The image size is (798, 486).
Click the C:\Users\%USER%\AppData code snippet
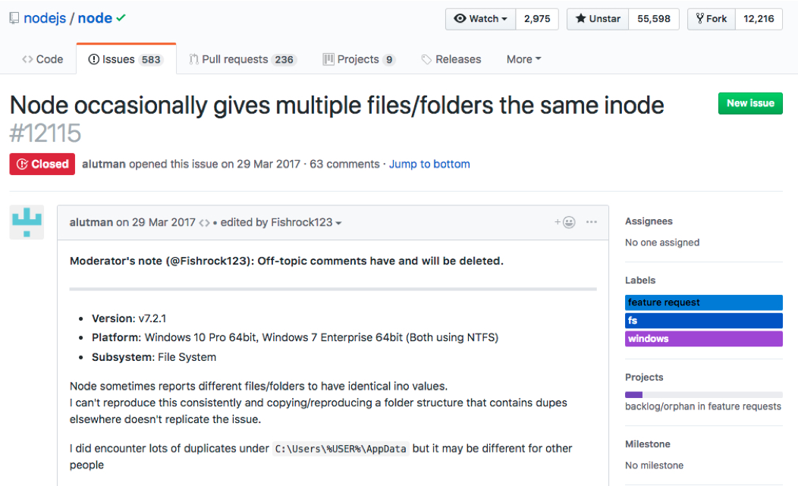tap(341, 449)
